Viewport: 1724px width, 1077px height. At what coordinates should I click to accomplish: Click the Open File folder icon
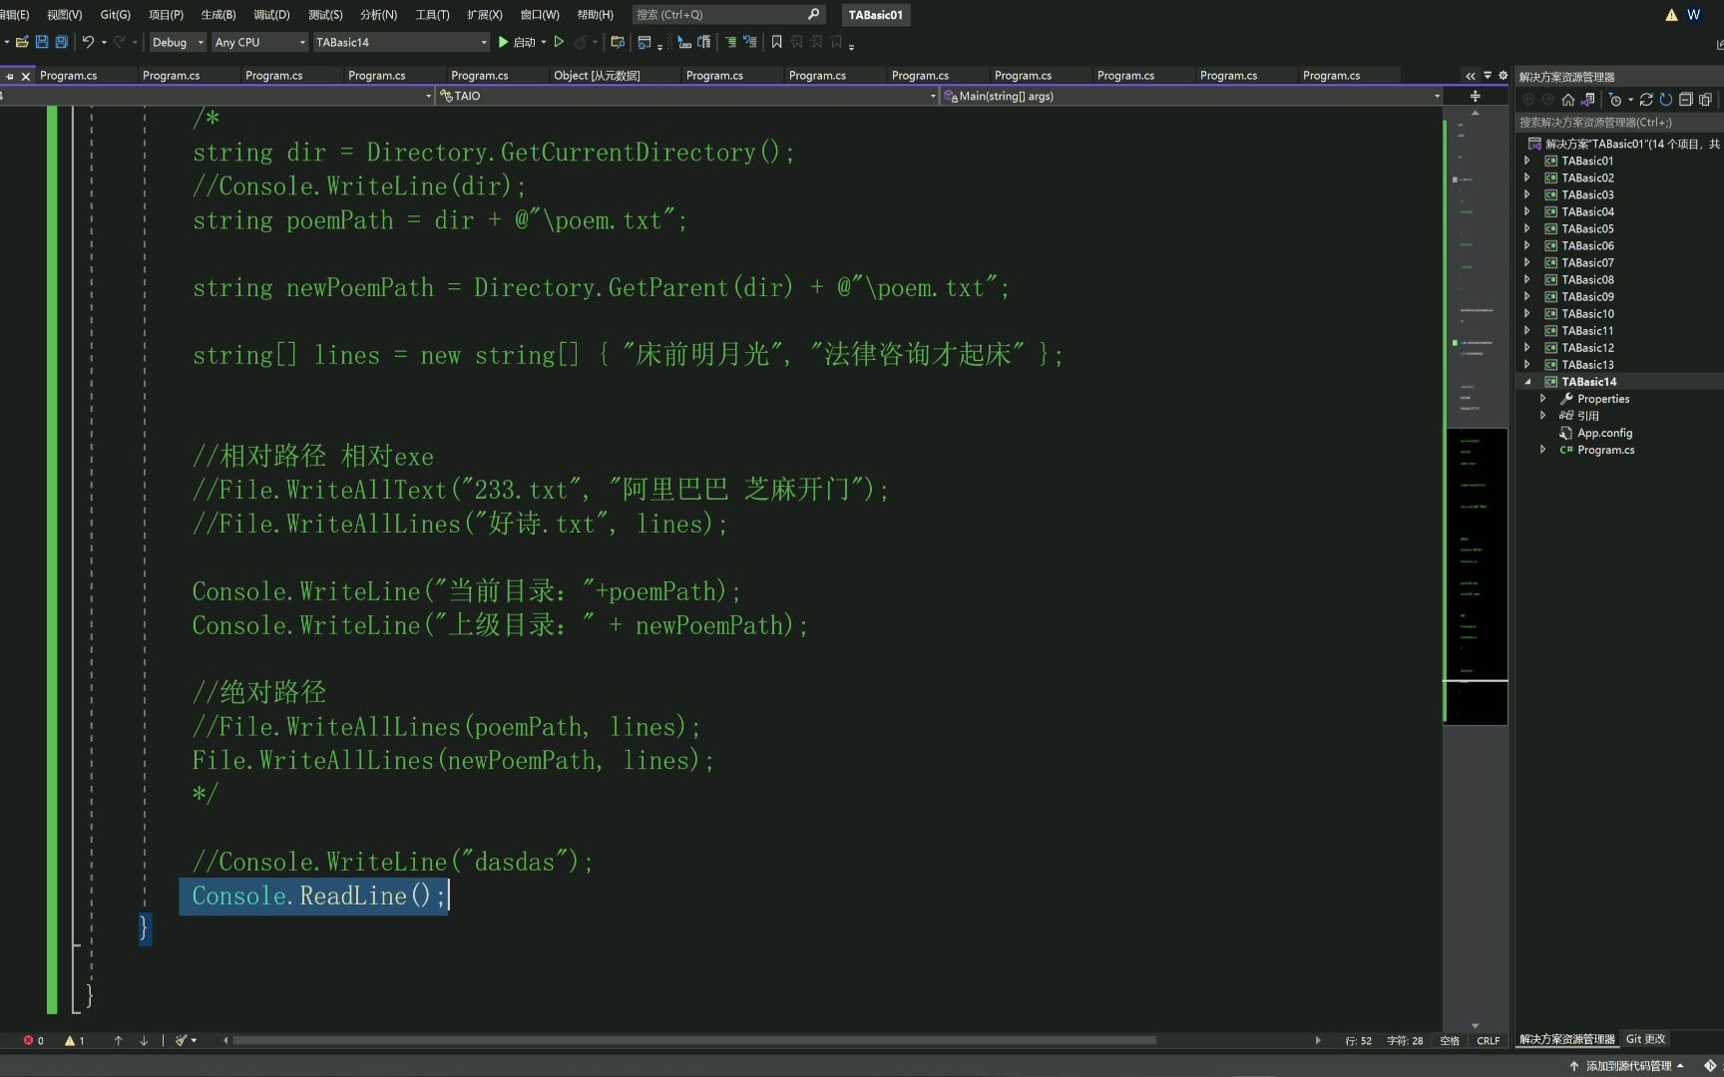click(21, 42)
